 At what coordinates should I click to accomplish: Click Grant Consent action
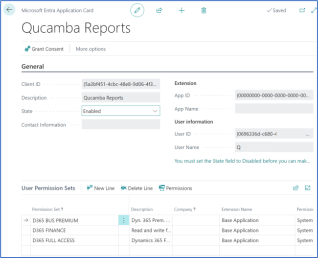click(x=44, y=49)
